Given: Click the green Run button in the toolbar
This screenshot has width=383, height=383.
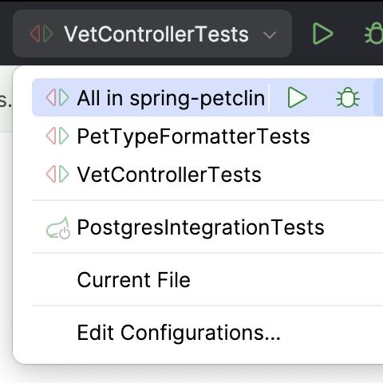Looking at the screenshot, I should coord(322,34).
